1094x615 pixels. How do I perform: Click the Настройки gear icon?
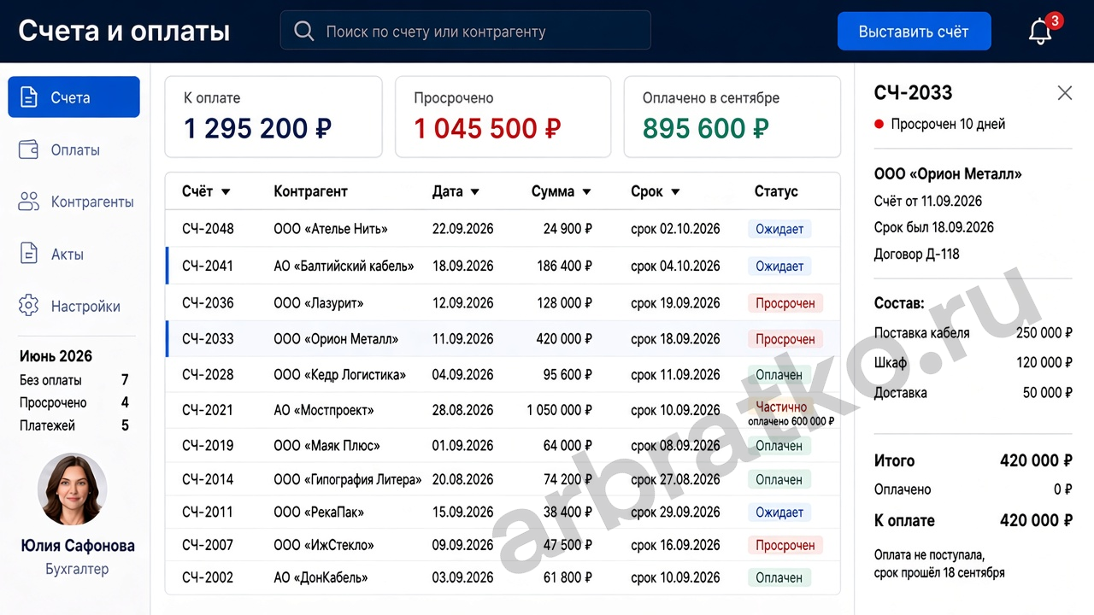point(29,306)
